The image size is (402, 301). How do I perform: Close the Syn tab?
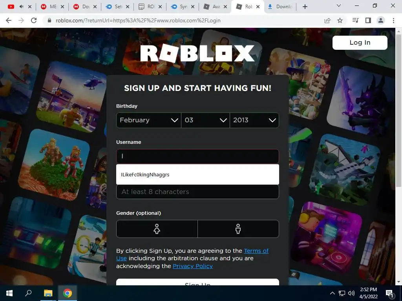click(x=193, y=7)
